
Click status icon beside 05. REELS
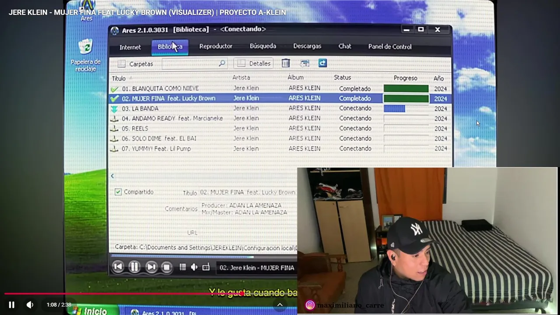[x=114, y=129]
